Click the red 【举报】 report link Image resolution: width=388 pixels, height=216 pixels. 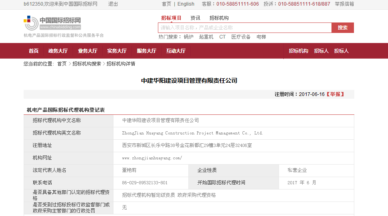[x=335, y=94]
